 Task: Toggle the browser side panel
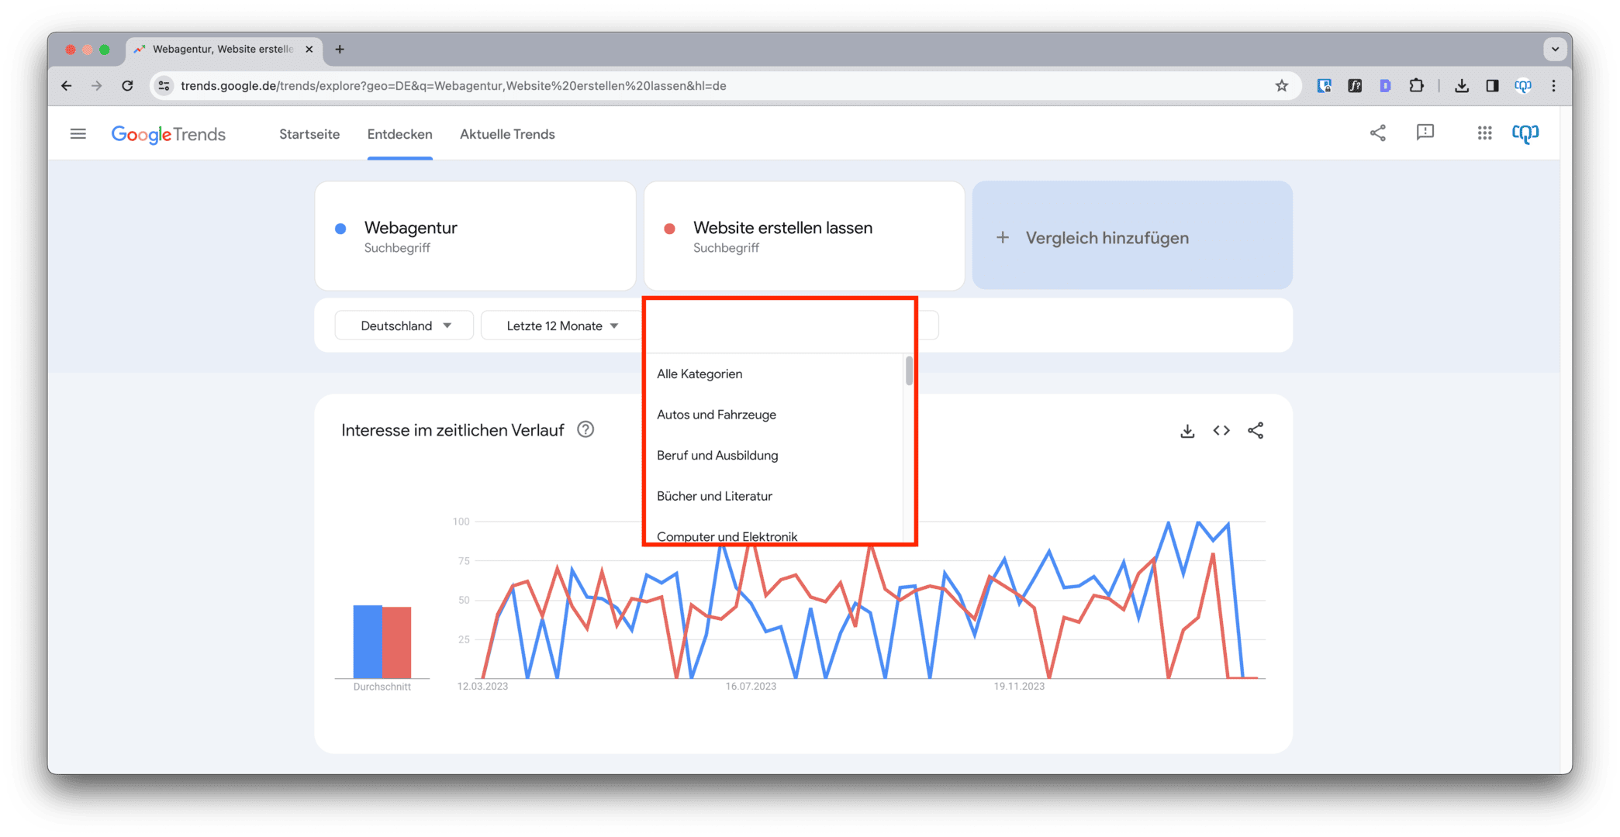point(1492,86)
